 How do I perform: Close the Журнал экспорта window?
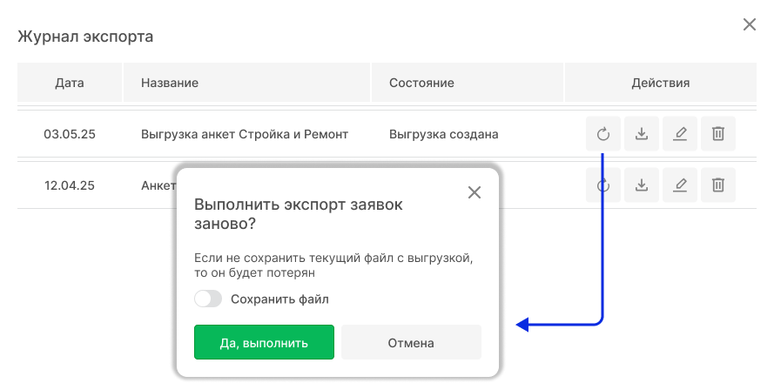[x=749, y=25]
